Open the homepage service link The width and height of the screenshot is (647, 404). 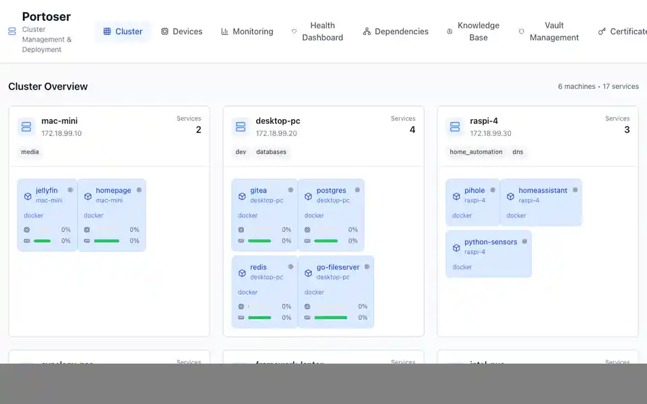(113, 191)
